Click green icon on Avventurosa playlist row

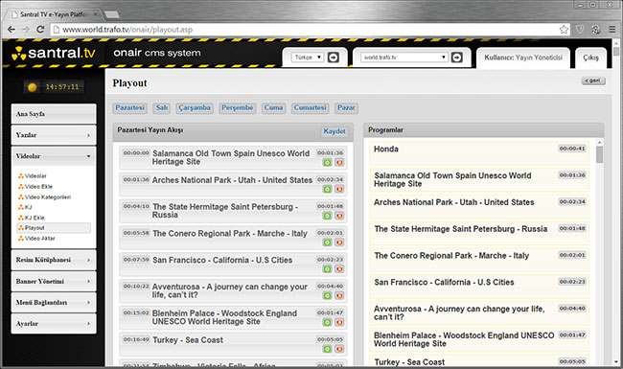tap(327, 295)
